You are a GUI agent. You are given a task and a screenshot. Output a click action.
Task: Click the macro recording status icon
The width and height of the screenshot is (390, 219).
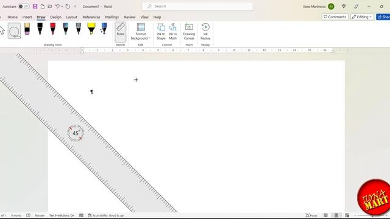81,215
